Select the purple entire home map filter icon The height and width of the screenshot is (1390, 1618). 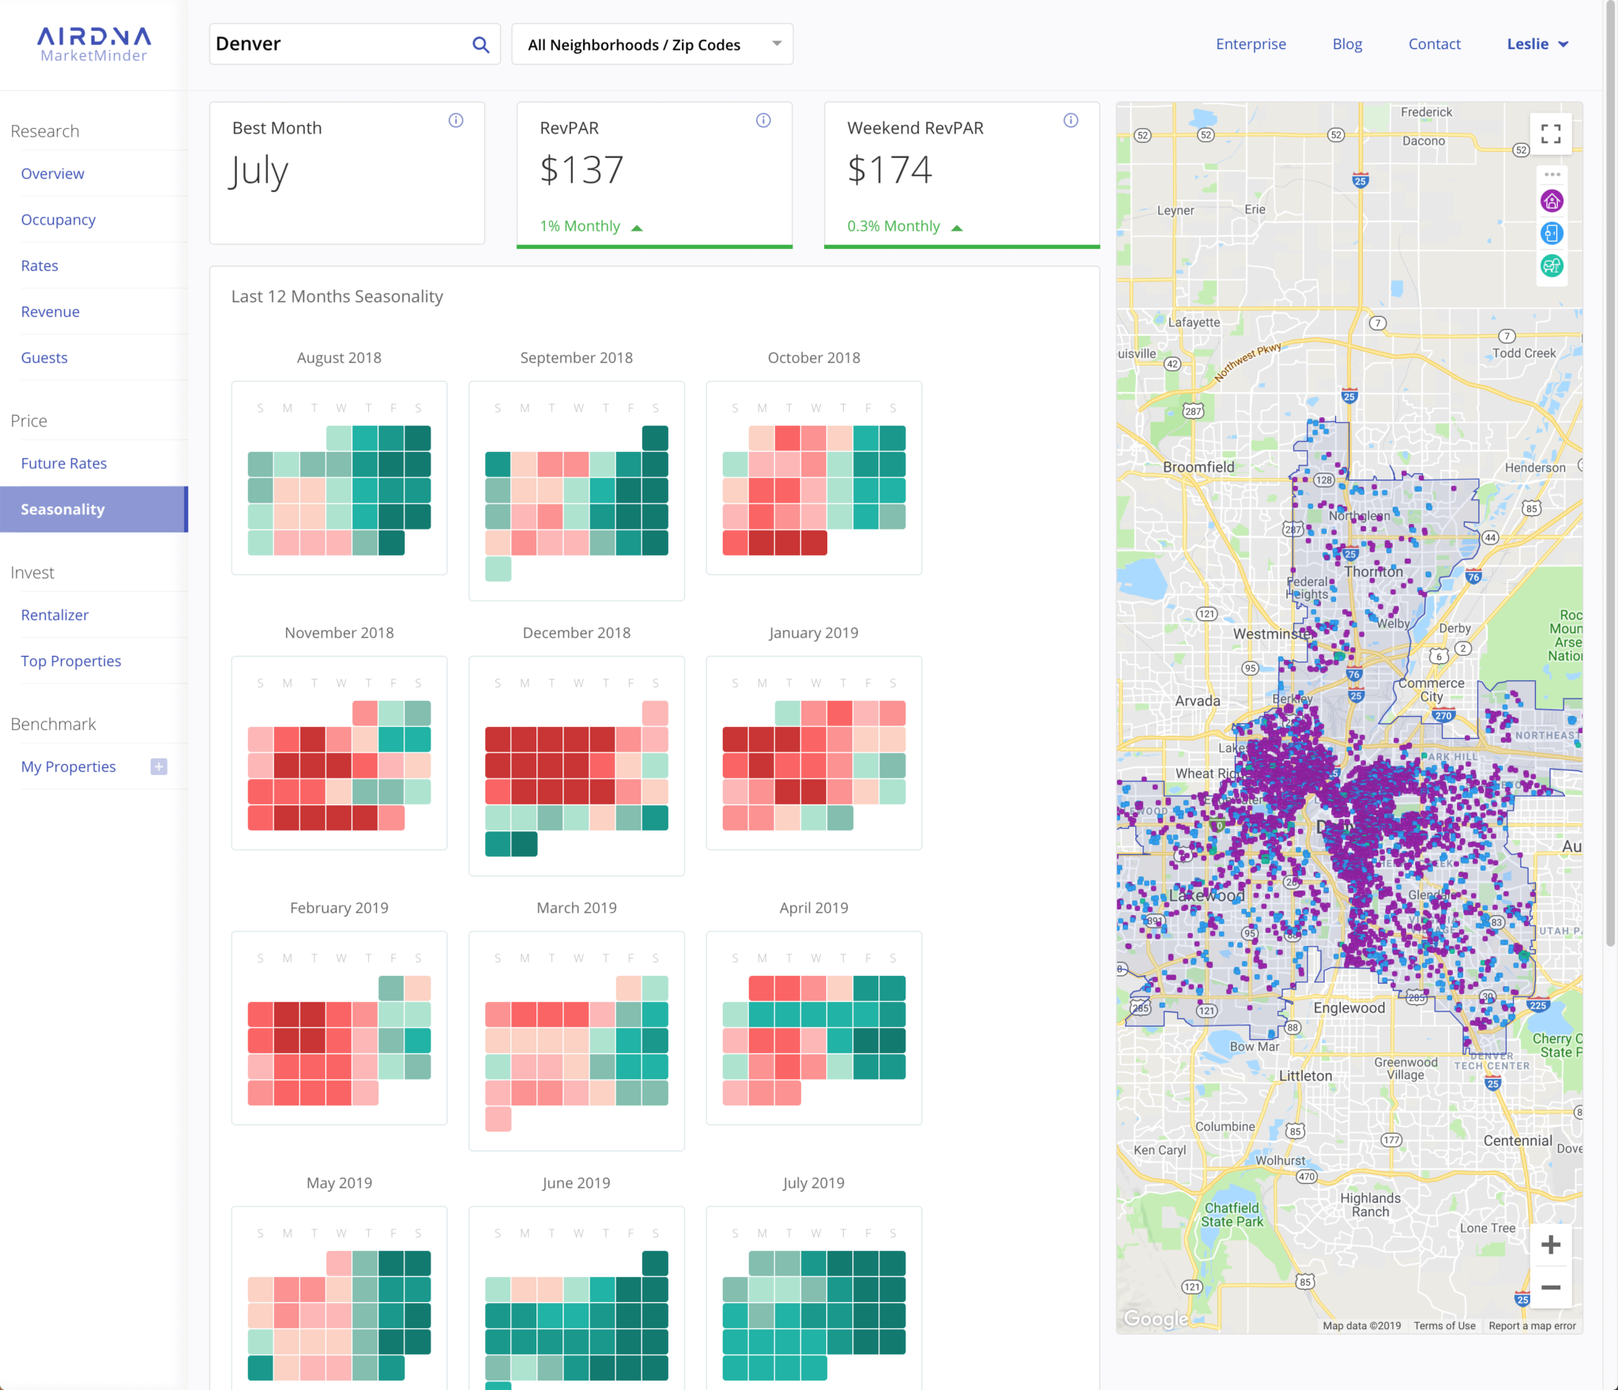1551,202
